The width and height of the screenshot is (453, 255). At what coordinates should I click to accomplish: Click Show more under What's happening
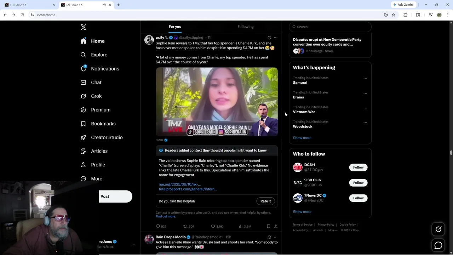[x=302, y=138]
